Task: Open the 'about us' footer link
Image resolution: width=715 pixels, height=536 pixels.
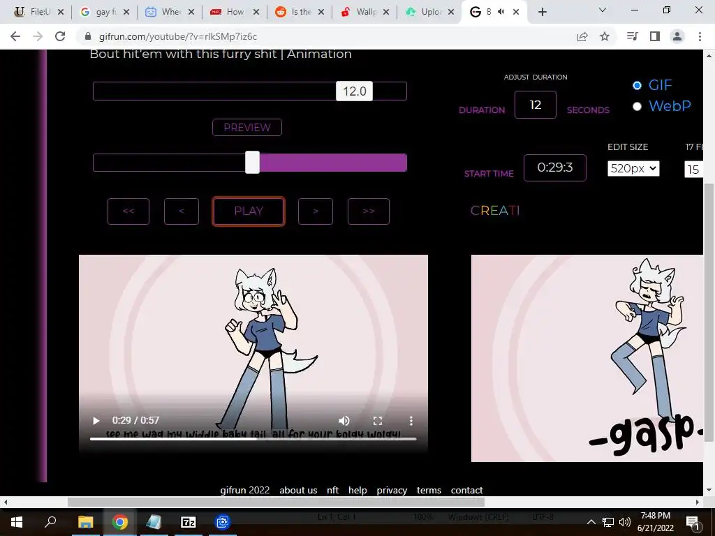Action: pyautogui.click(x=298, y=491)
